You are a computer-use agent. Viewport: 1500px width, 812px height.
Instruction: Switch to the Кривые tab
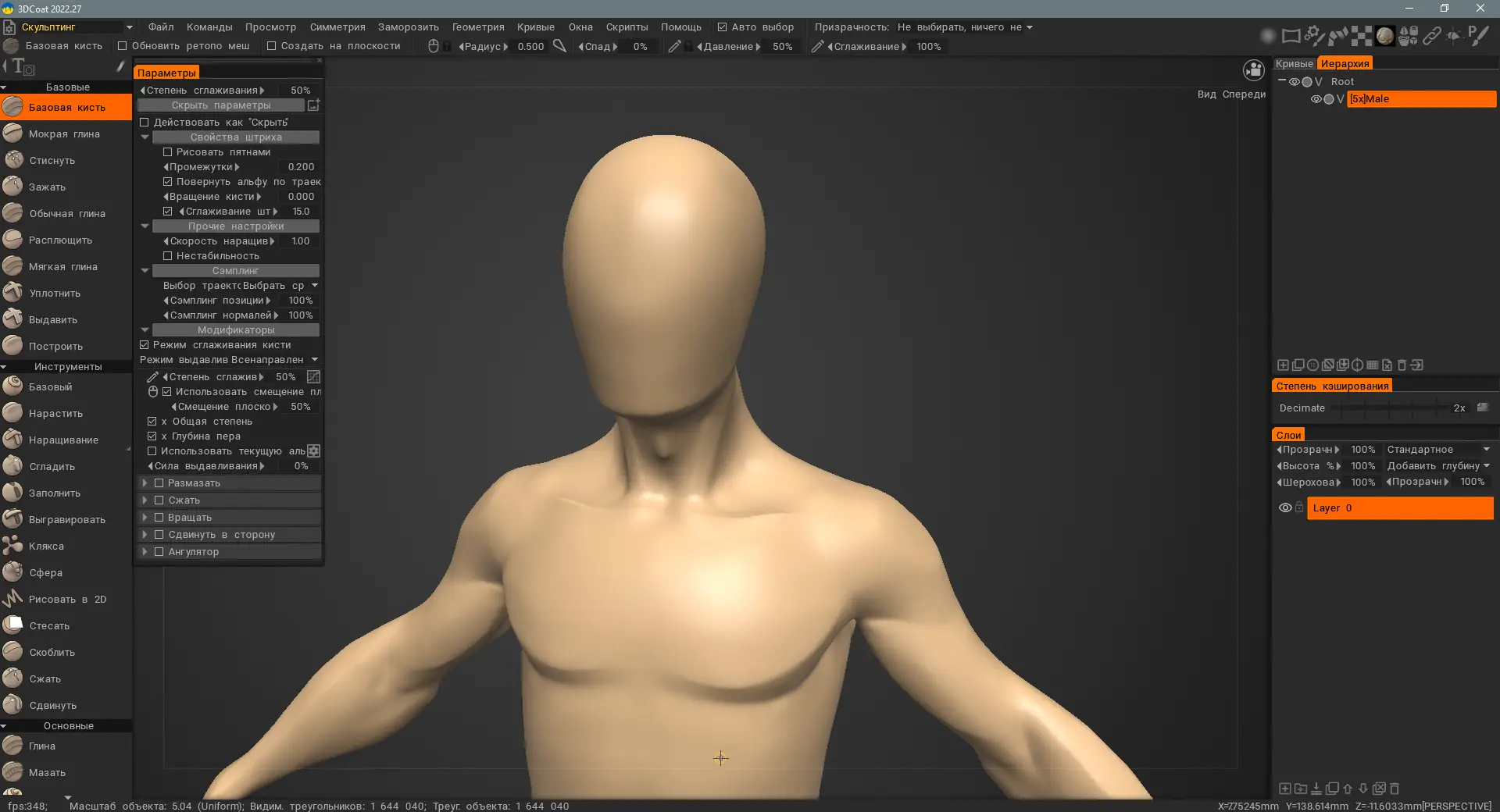tap(1294, 63)
